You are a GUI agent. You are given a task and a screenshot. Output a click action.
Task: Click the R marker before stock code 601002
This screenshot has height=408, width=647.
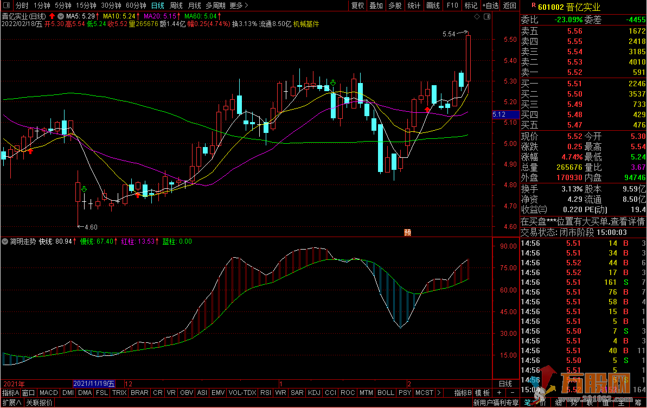[x=534, y=5]
